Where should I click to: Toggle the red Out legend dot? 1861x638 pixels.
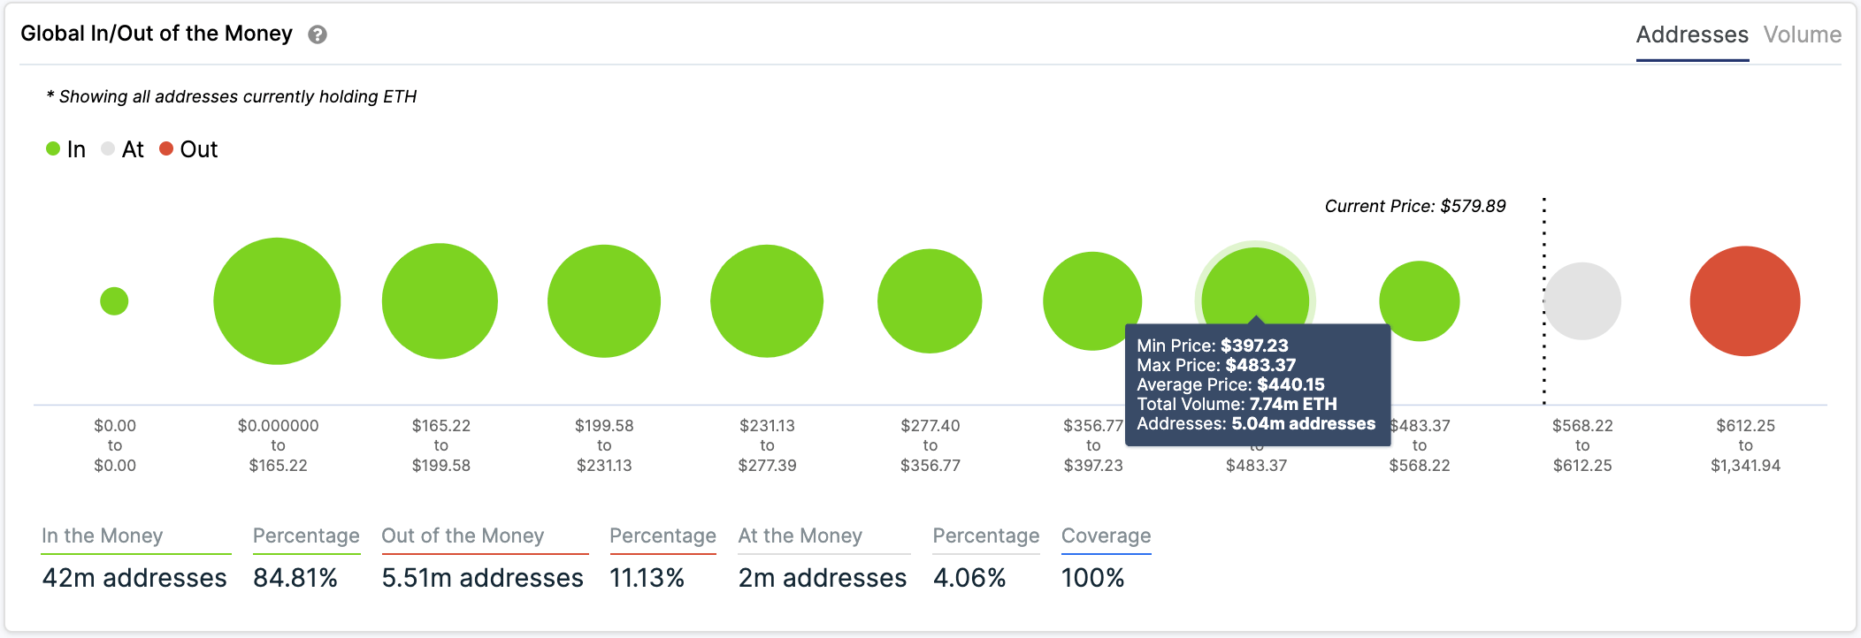click(x=166, y=148)
